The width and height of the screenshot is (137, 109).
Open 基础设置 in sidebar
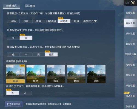(130, 13)
